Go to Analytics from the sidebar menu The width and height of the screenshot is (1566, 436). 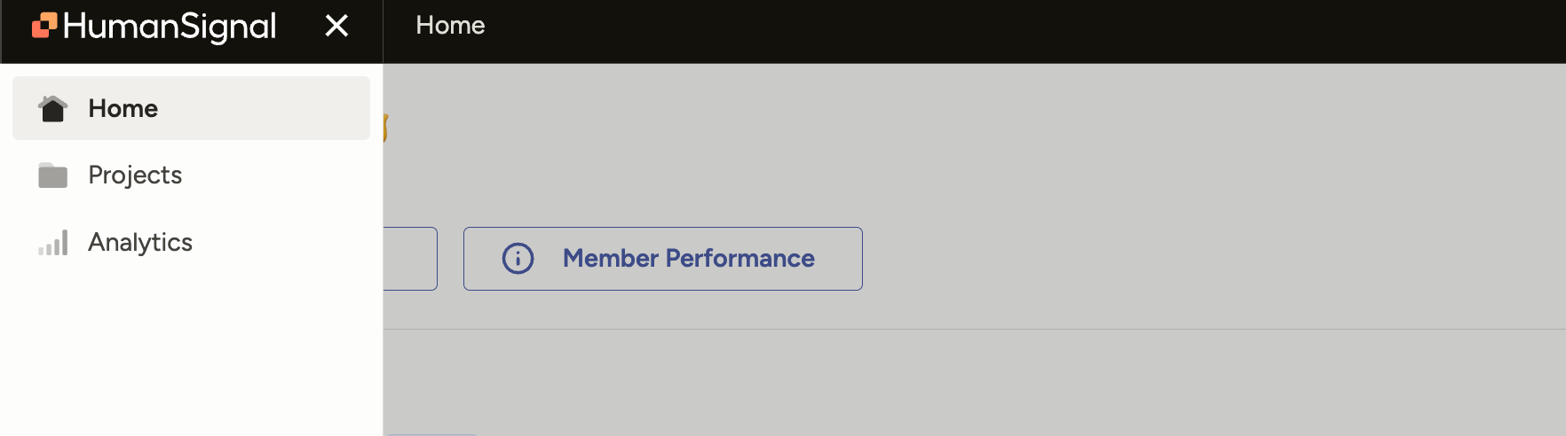tap(140, 243)
